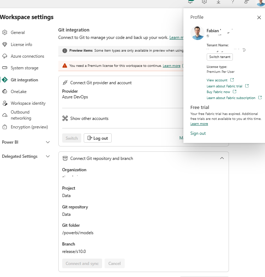Click Buy Fabric now link
This screenshot has height=277, width=265.
pyautogui.click(x=218, y=92)
